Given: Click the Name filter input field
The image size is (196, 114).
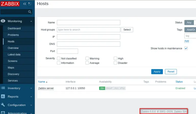Looking at the screenshot, I should [x=89, y=22].
